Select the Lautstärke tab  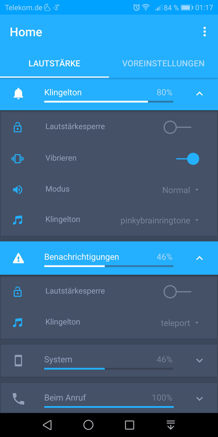(55, 63)
